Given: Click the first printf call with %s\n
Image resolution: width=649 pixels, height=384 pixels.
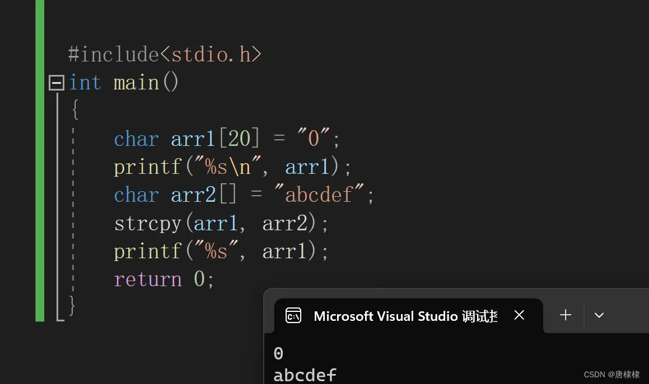Looking at the screenshot, I should coord(232,167).
